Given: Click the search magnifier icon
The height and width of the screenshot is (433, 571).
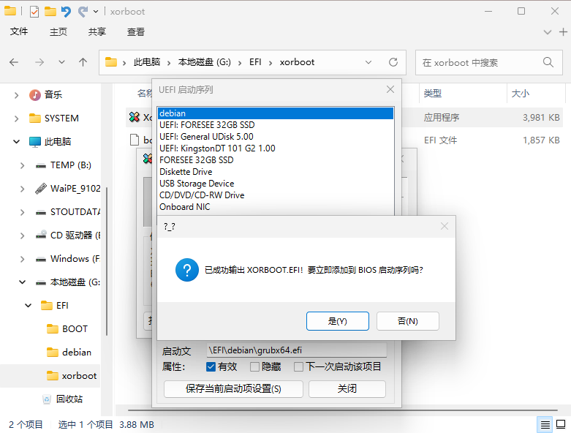Looking at the screenshot, I should pyautogui.click(x=548, y=62).
